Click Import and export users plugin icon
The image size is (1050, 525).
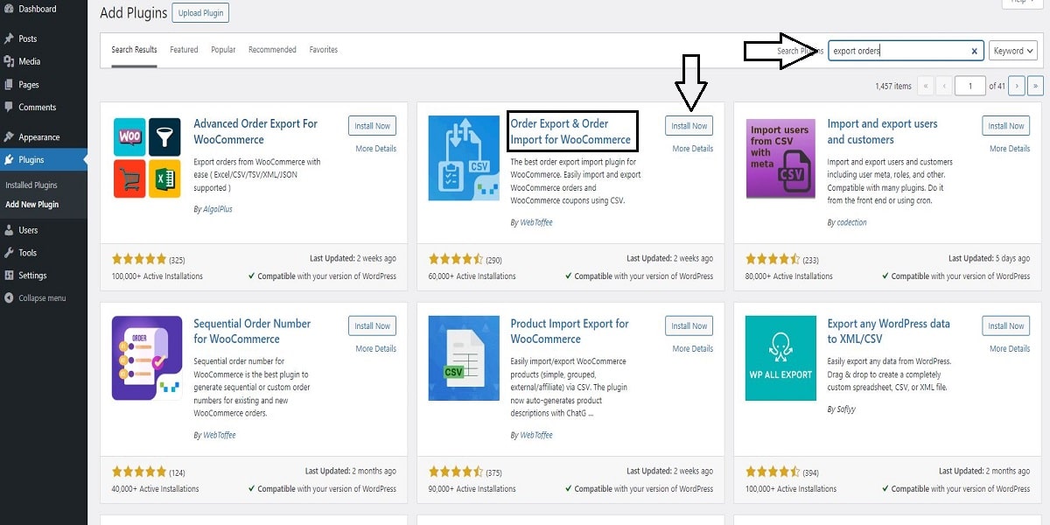point(780,157)
